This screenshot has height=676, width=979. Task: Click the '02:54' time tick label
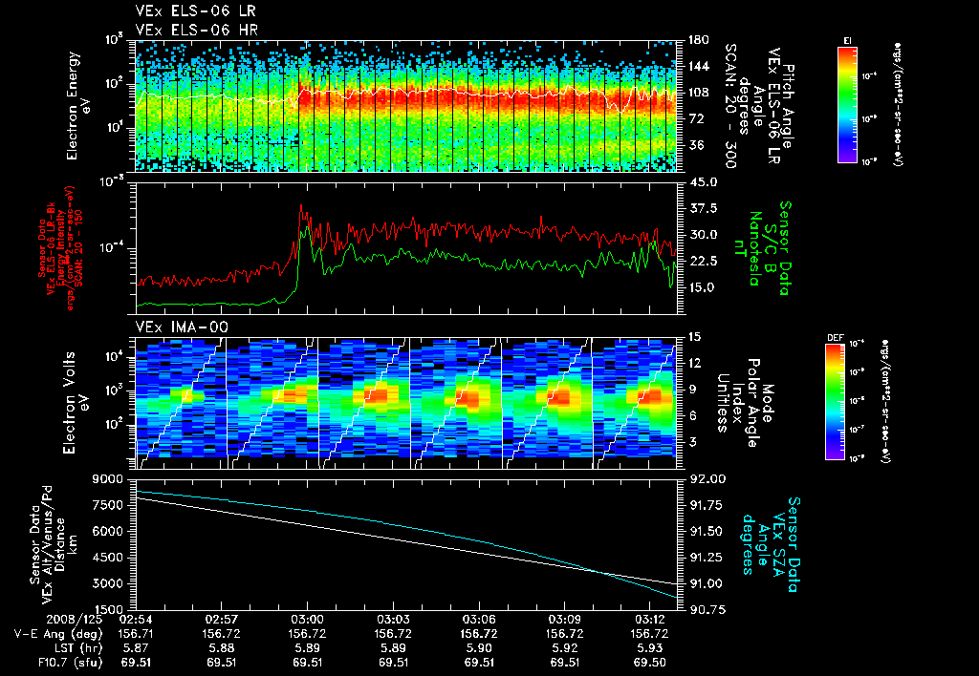[136, 620]
